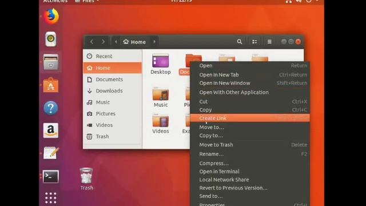Select Copy from context menu
The image size is (366, 206).
click(x=250, y=110)
